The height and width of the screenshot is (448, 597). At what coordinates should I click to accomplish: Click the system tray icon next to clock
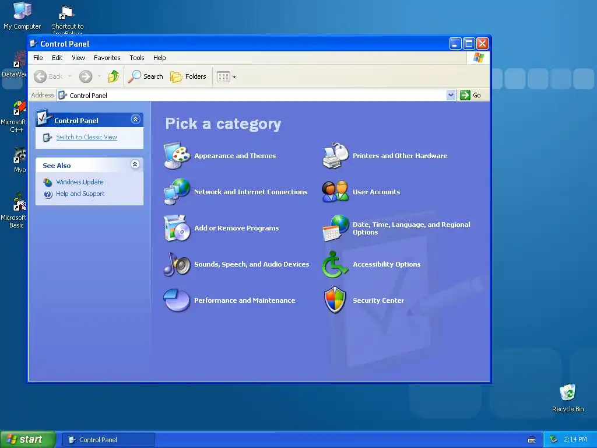[554, 440]
